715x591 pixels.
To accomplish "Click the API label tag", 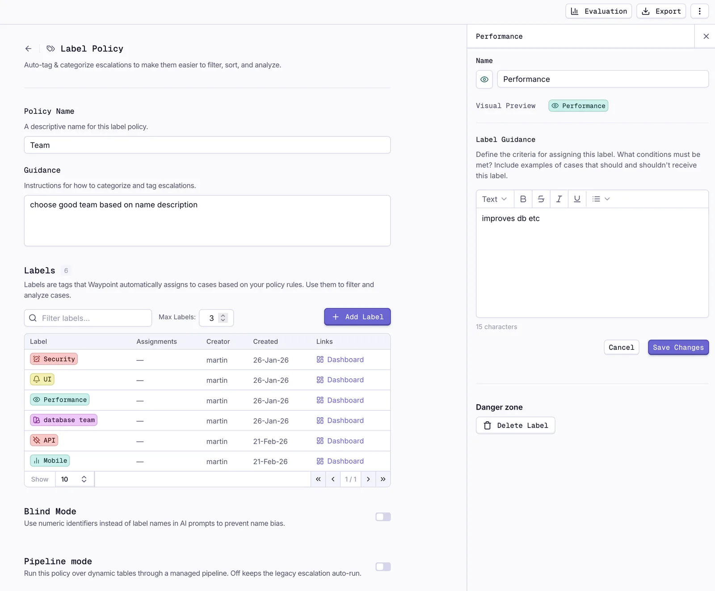I will (x=44, y=440).
